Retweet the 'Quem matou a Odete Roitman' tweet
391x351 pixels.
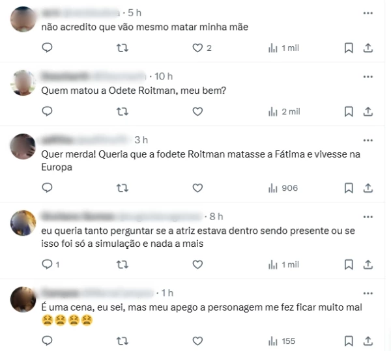click(x=123, y=111)
